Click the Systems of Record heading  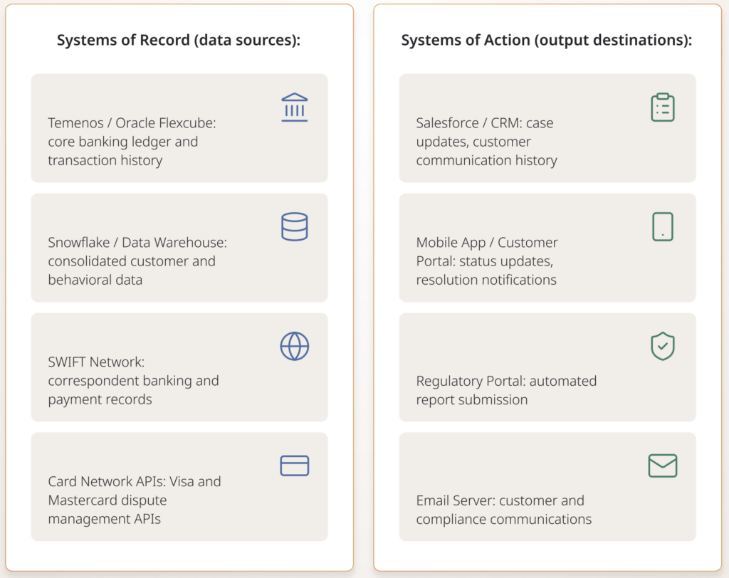[x=179, y=40]
